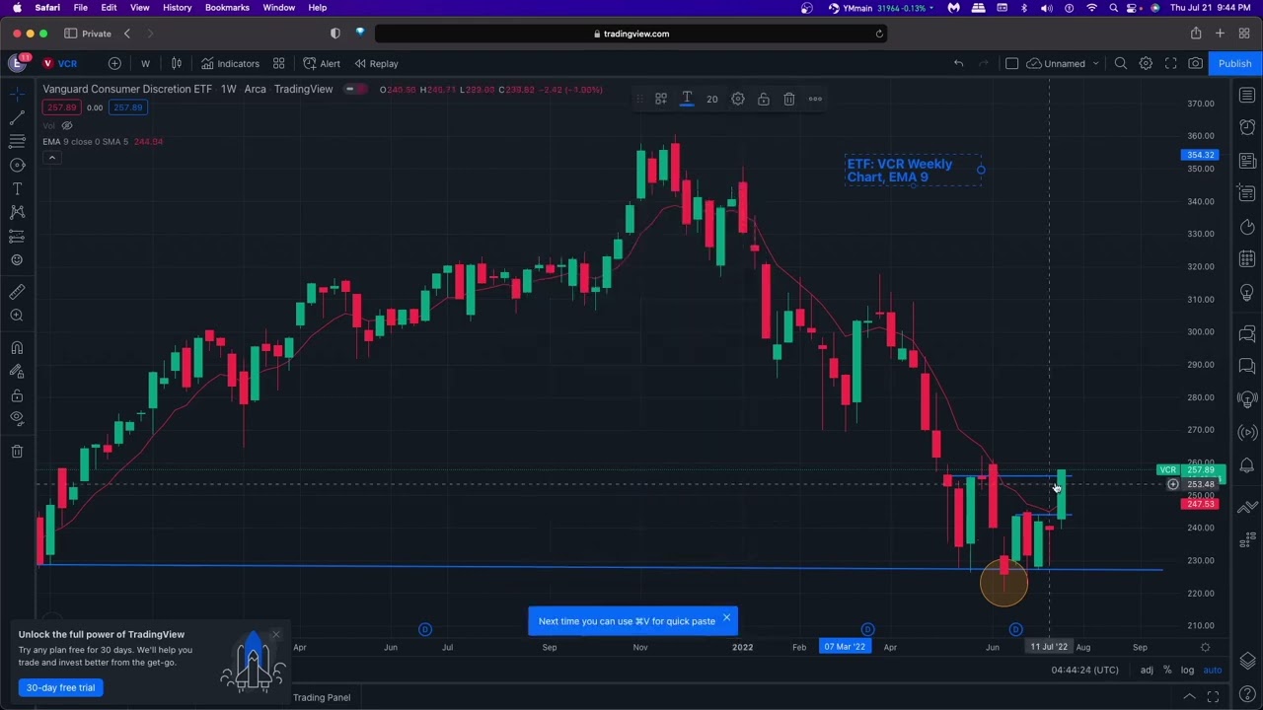Change text color in floating toolbar
The width and height of the screenshot is (1263, 710).
(687, 99)
